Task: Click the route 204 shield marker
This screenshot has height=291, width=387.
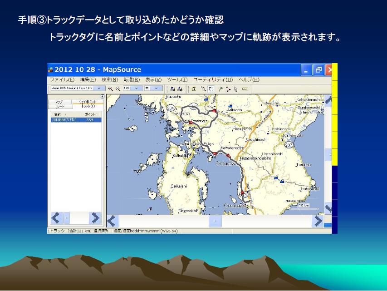Action: pos(171,108)
